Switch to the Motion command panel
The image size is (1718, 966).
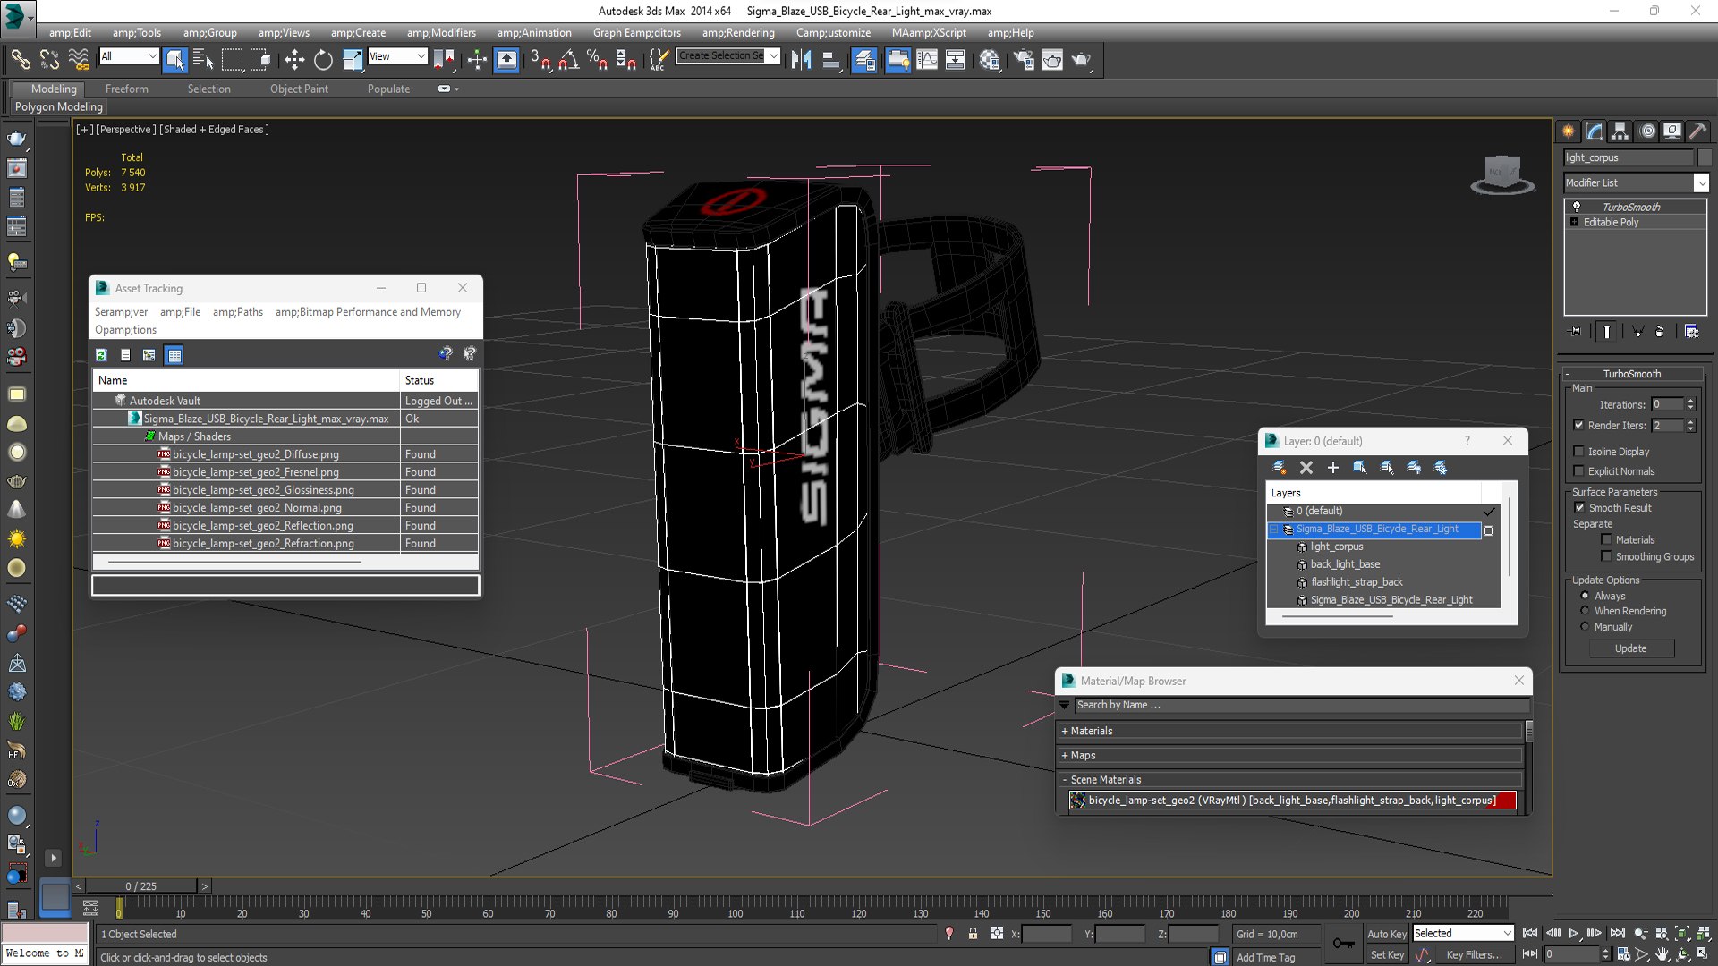tap(1647, 131)
